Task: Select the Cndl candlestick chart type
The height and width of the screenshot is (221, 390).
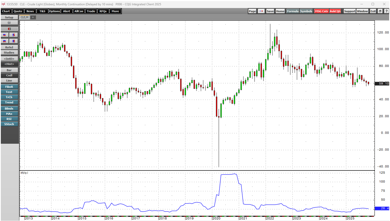Action: pos(9,75)
